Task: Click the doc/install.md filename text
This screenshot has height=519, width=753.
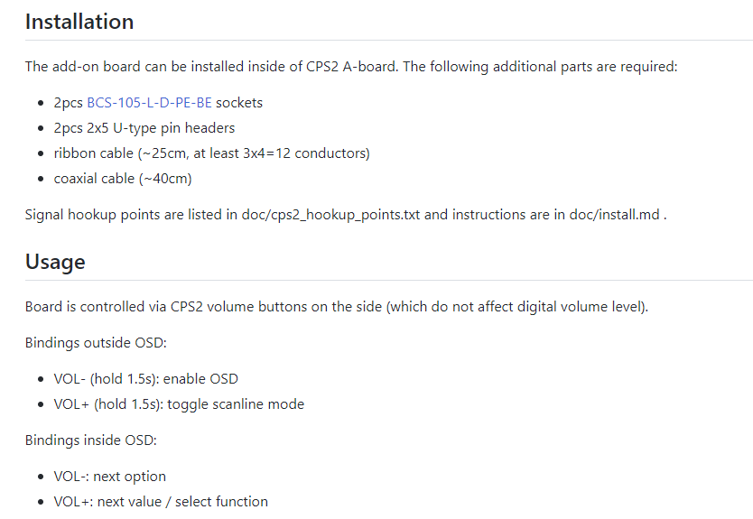Action: click(614, 215)
